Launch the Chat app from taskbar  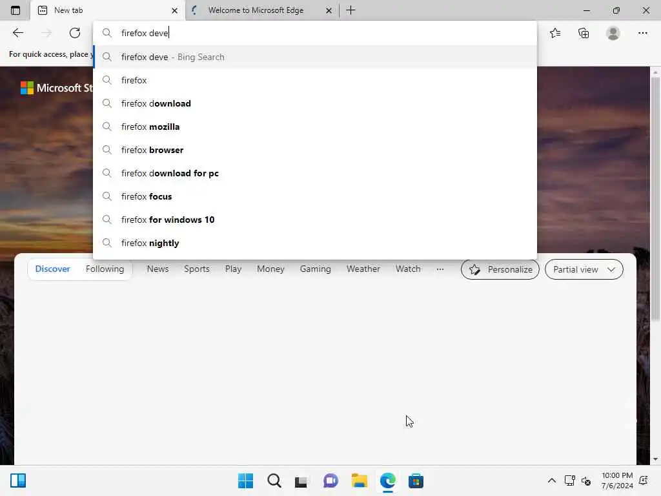tap(330, 480)
